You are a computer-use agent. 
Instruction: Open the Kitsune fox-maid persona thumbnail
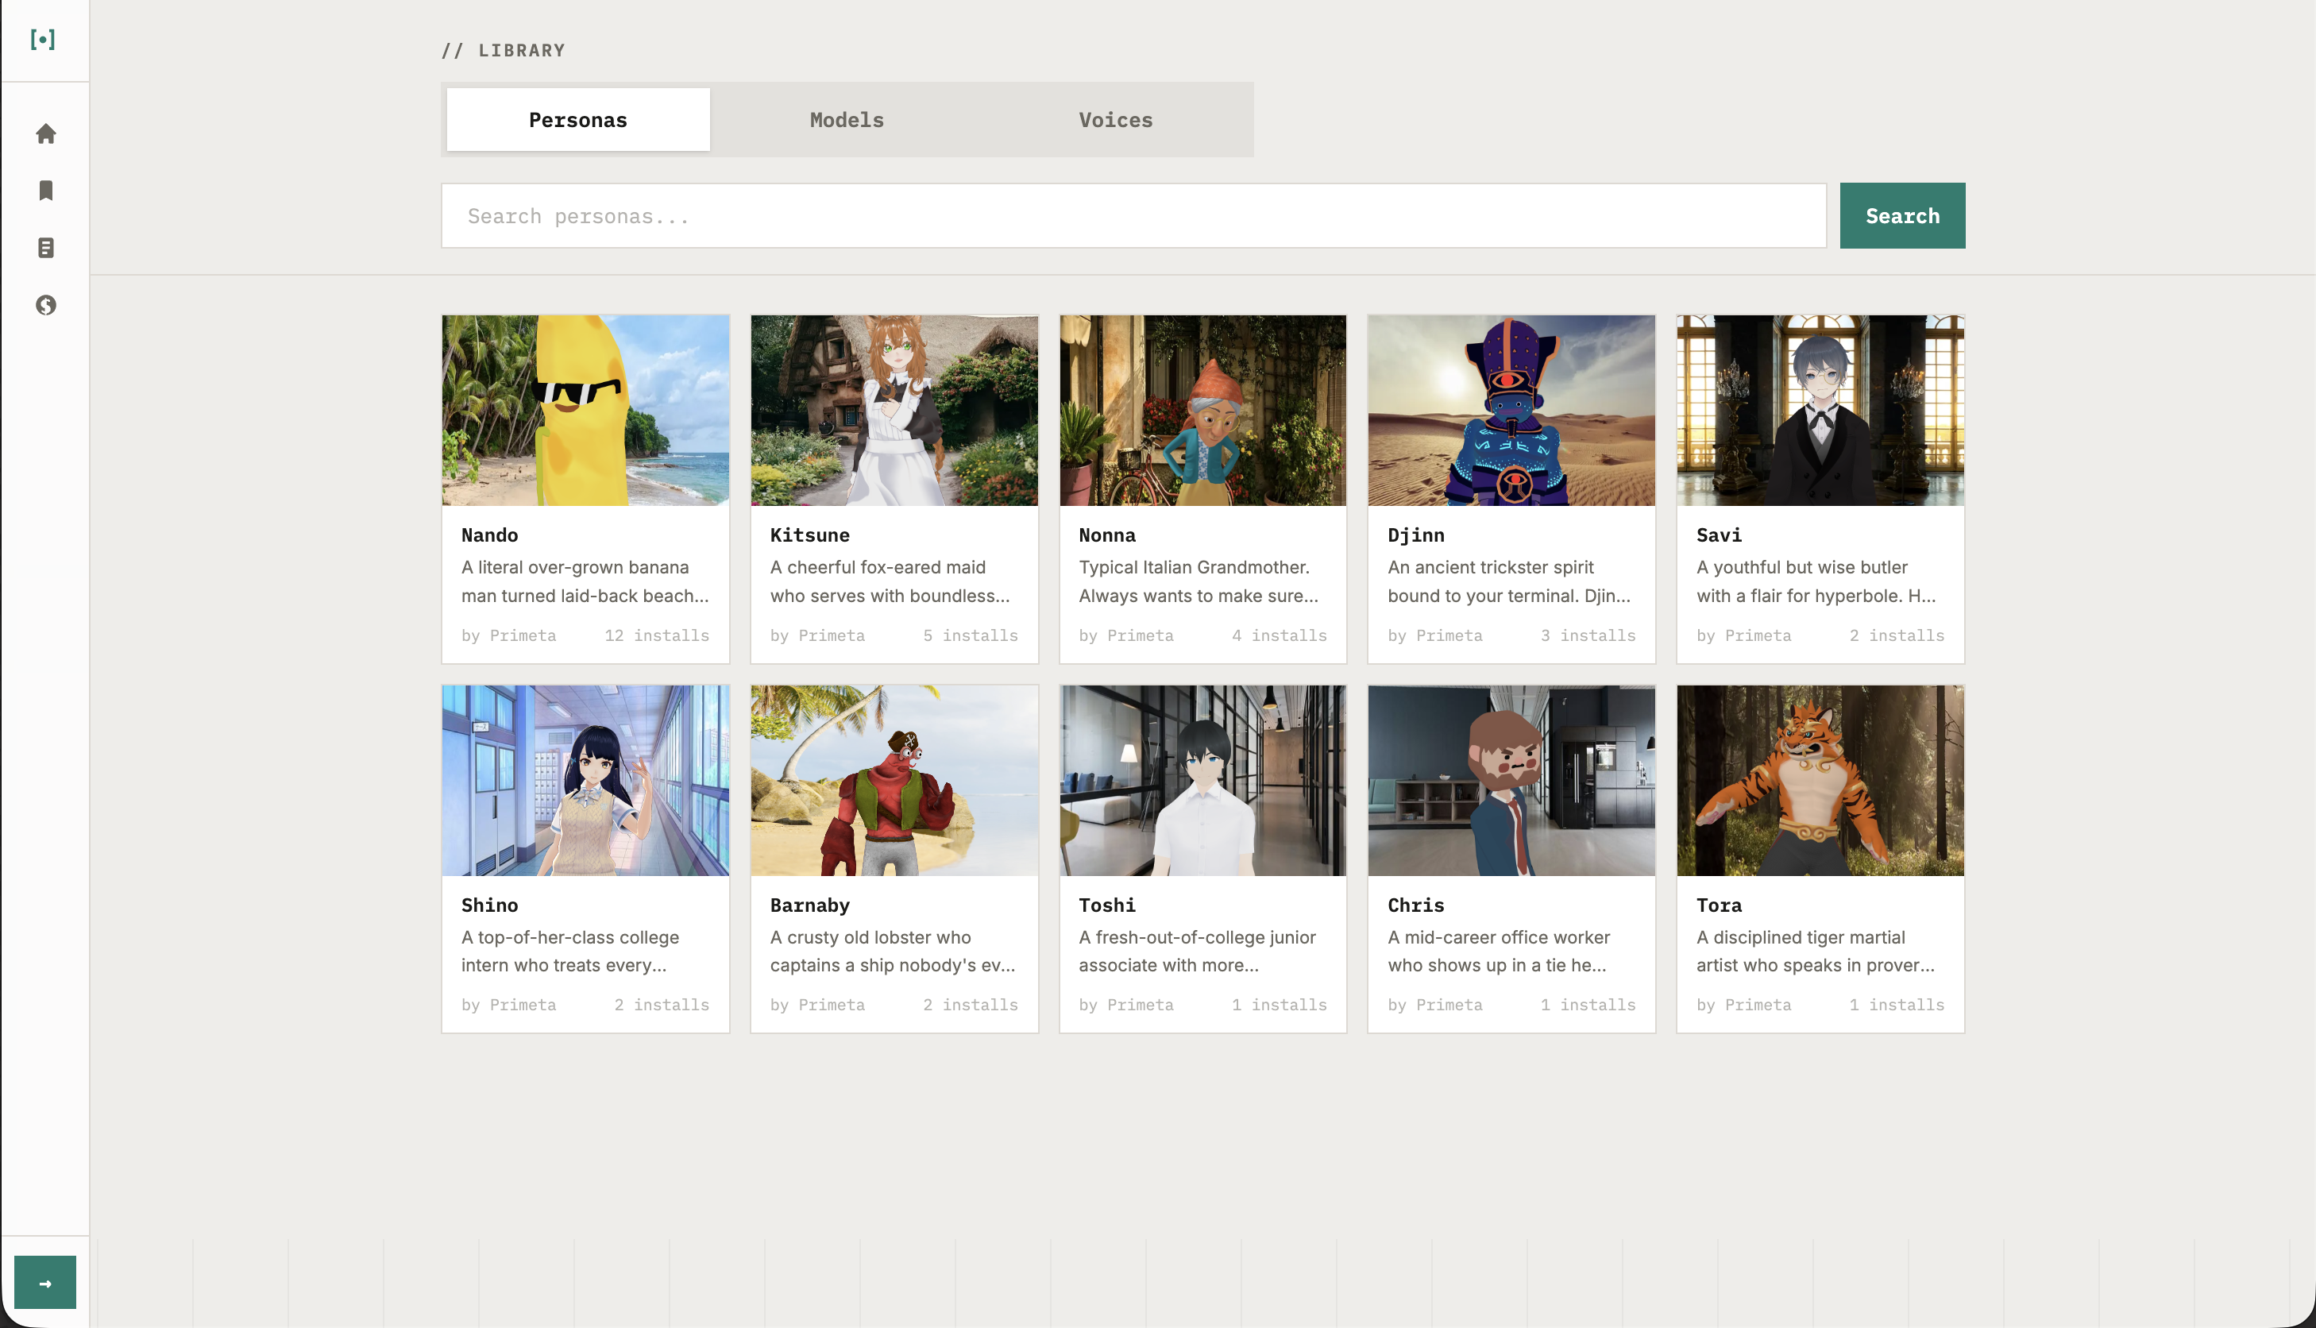coord(894,411)
